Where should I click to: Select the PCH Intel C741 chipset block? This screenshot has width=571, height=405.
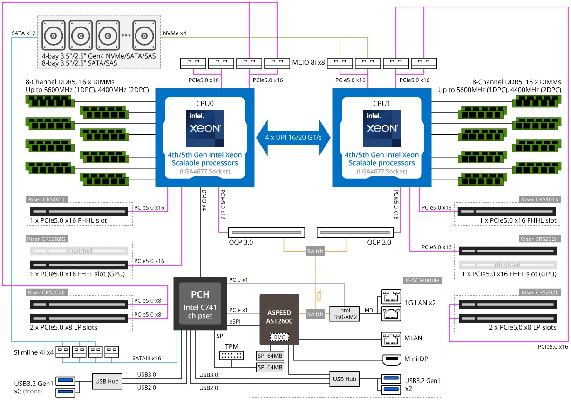pyautogui.click(x=199, y=302)
